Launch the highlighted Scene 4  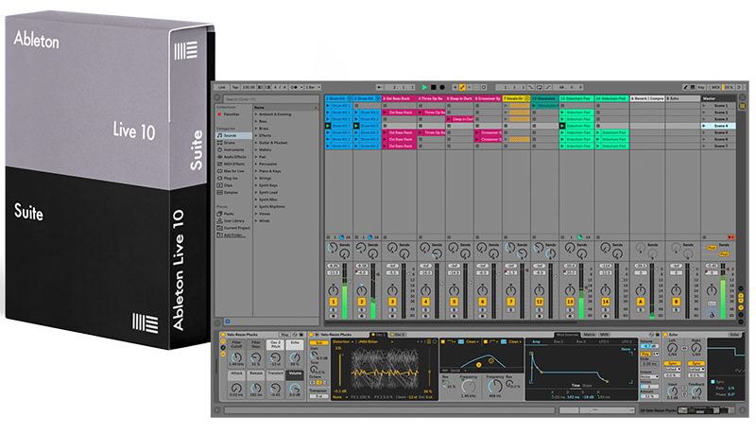click(703, 126)
